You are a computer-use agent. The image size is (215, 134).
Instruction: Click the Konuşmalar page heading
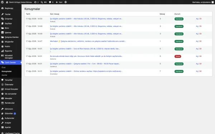click(32, 9)
